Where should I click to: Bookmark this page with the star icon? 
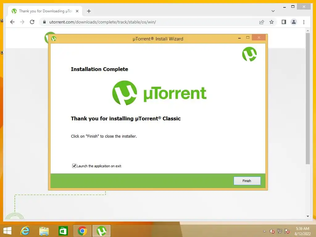[x=272, y=22]
